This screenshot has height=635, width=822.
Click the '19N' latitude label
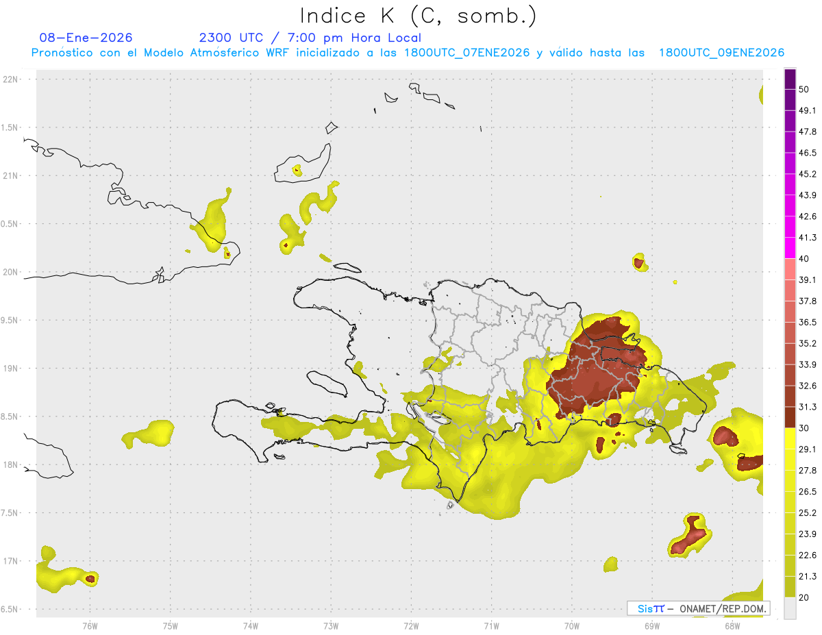(x=12, y=368)
